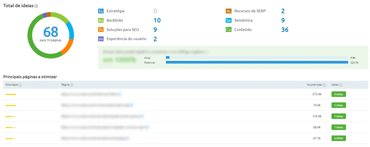Viewport: 370px width, 147px height.
Task: Click the Semântica label
Action: pos(243,20)
